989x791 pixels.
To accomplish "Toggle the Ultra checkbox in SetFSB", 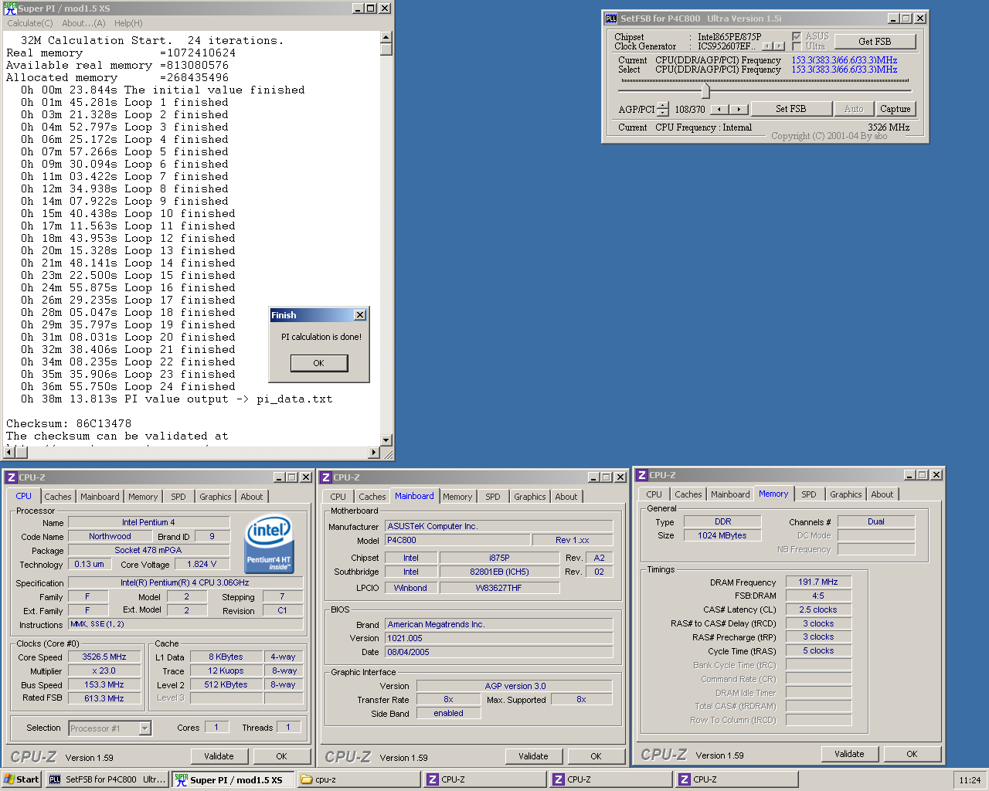I will (x=797, y=46).
